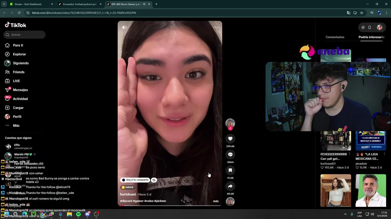391x219 pixels.
Task: Switch to Encuentra michael jackson tab
Action: click(x=80, y=4)
